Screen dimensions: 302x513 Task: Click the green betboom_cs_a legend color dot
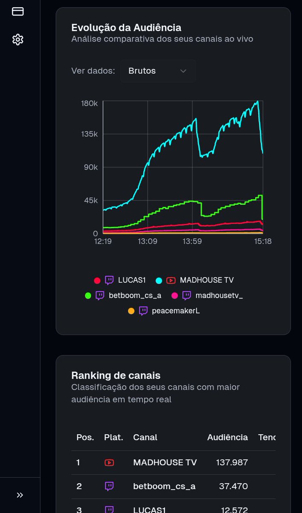pyautogui.click(x=88, y=295)
